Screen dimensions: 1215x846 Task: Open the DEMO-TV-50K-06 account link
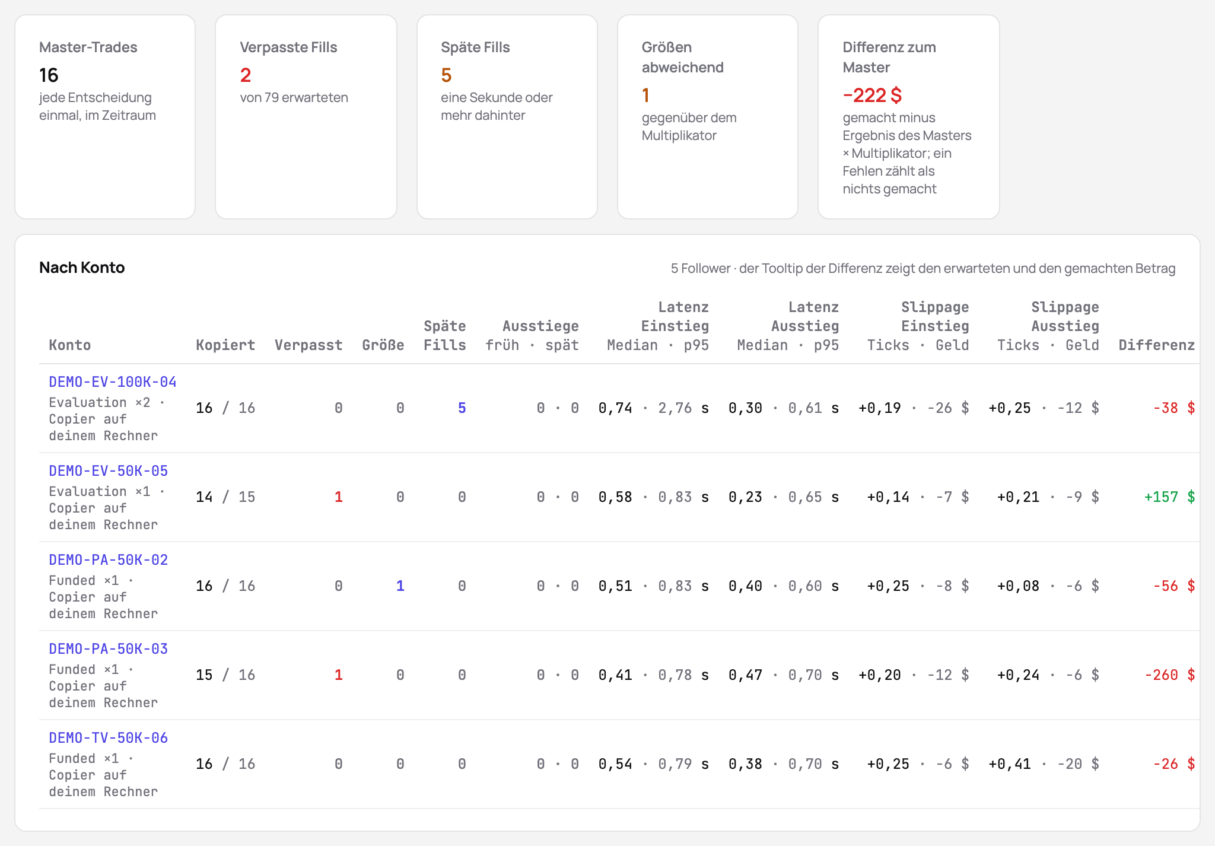(109, 738)
